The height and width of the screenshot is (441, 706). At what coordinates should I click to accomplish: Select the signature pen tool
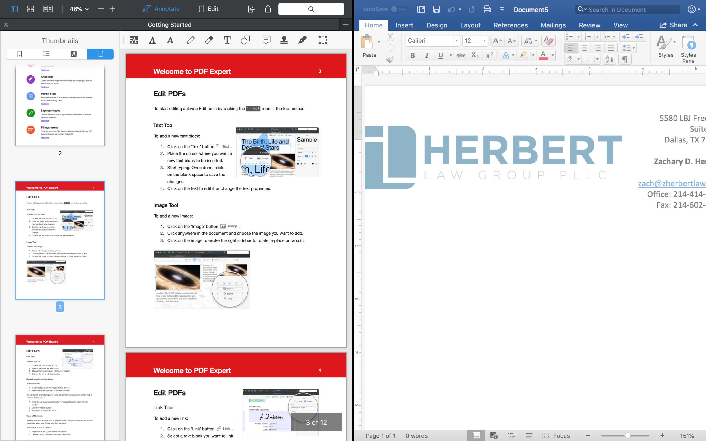302,40
